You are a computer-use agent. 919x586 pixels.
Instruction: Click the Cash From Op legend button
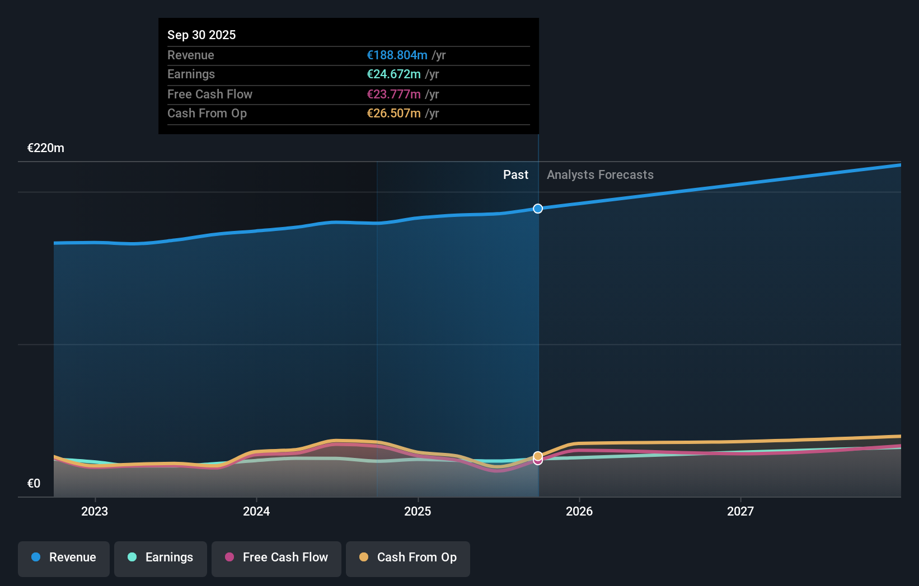point(407,557)
